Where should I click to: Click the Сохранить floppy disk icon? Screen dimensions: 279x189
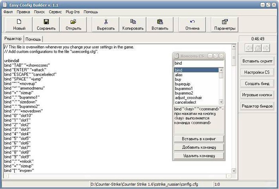pos(46,21)
